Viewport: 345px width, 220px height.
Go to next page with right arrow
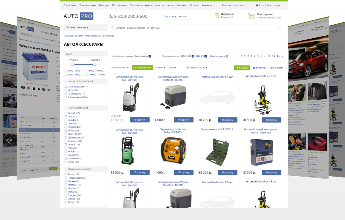tap(282, 56)
